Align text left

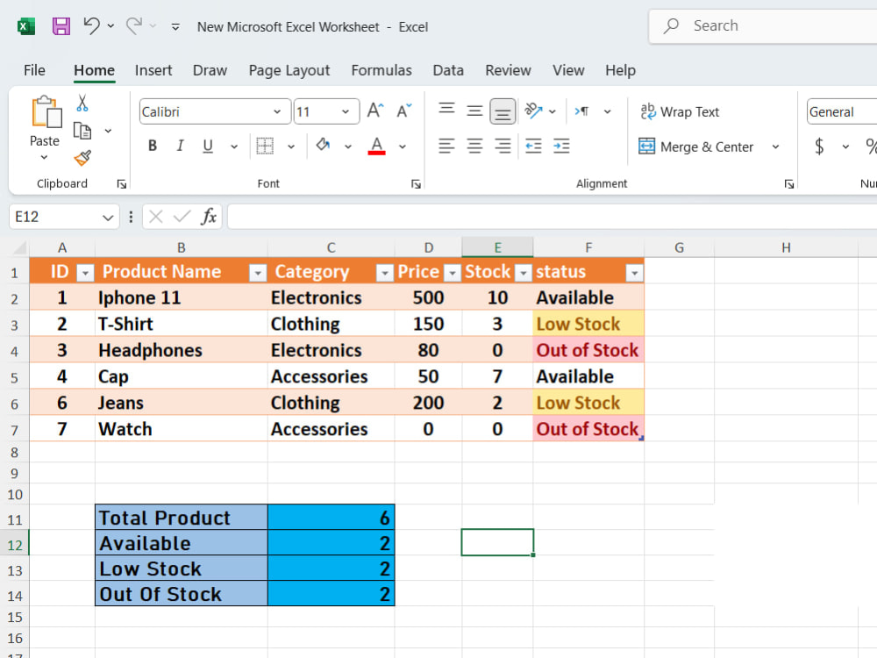[446, 146]
